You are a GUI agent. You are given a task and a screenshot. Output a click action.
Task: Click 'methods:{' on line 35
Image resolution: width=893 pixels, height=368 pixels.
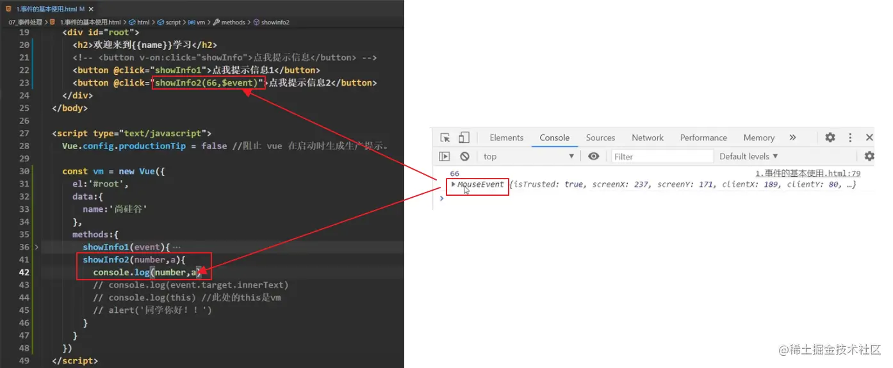pos(95,234)
